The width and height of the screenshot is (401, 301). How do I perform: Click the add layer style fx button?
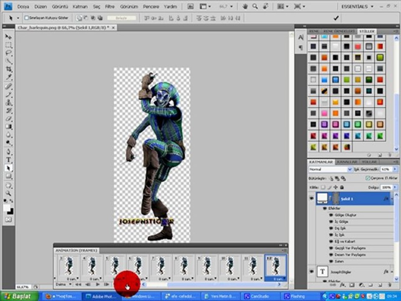(x=343, y=285)
